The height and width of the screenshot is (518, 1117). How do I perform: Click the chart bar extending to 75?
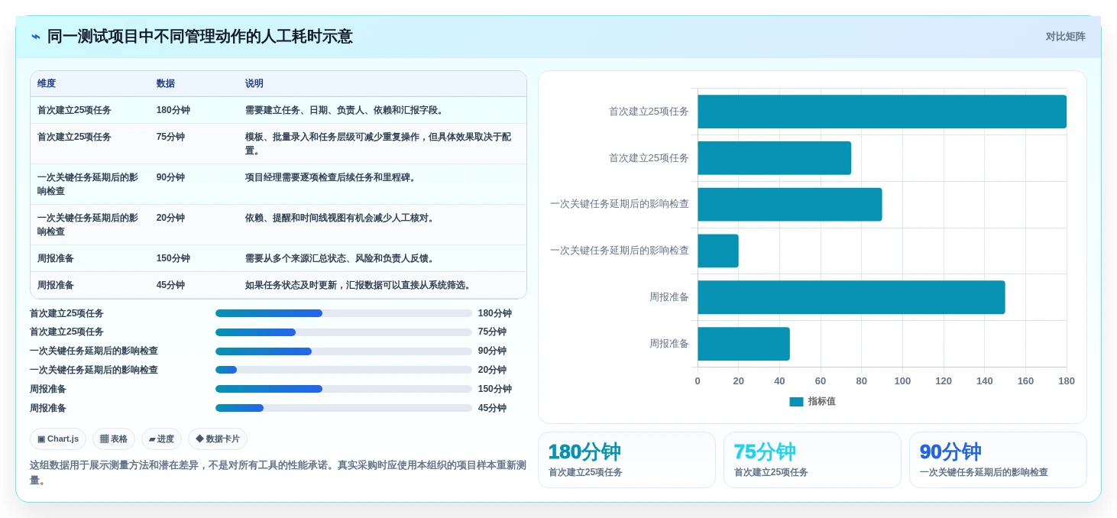coord(774,158)
